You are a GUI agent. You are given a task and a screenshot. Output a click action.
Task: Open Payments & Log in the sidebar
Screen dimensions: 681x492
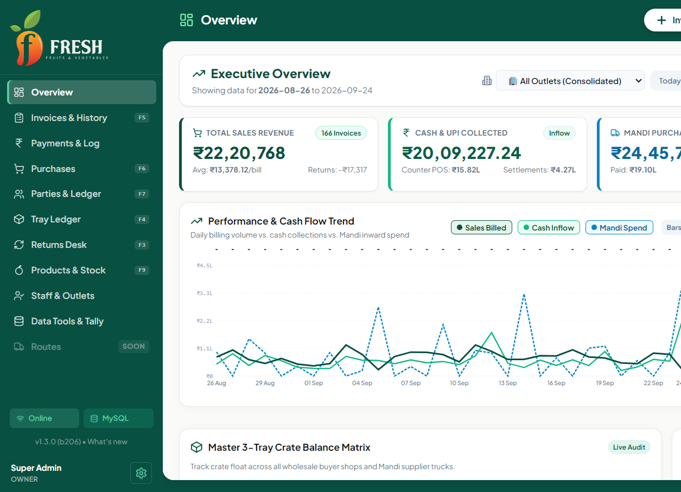tap(82, 143)
